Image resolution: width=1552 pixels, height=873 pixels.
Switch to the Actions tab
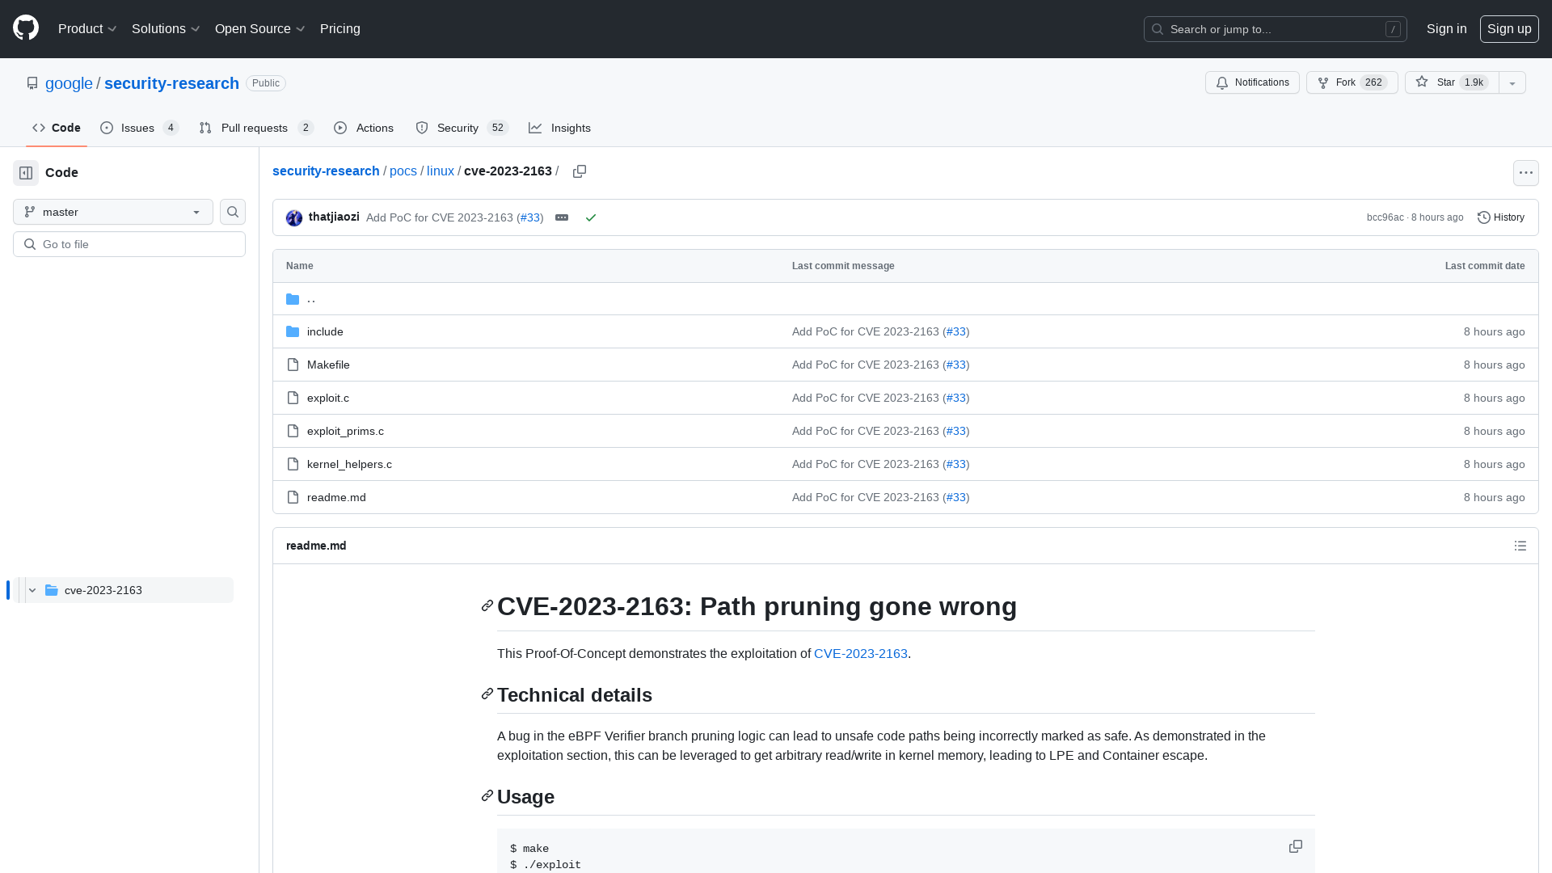(x=364, y=128)
